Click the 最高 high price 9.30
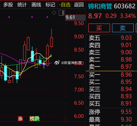The height and width of the screenshot is (126, 137). (x=126, y=119)
